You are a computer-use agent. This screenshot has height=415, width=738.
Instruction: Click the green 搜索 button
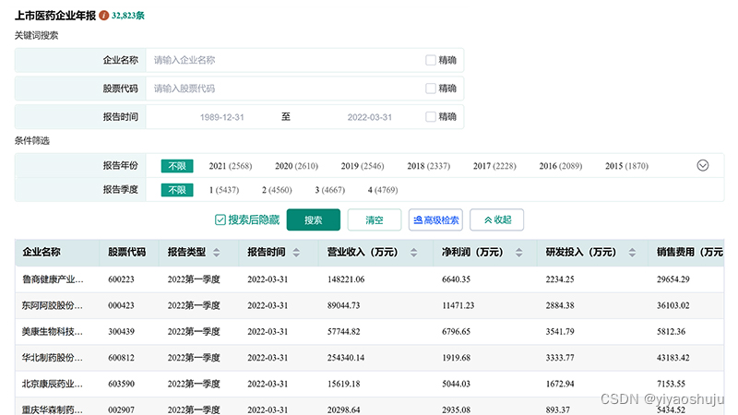[x=314, y=219]
